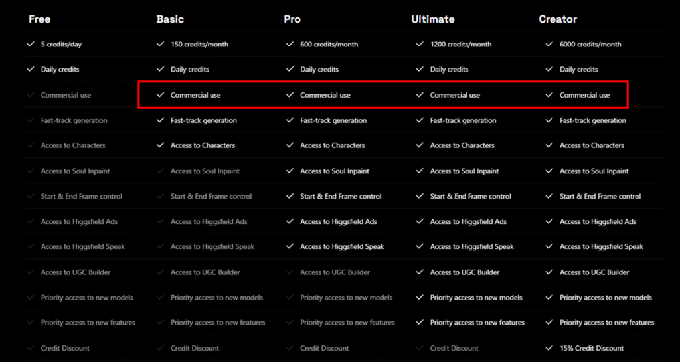Click the checkmark beside 5 credits/day
680x362 pixels.
tap(31, 45)
